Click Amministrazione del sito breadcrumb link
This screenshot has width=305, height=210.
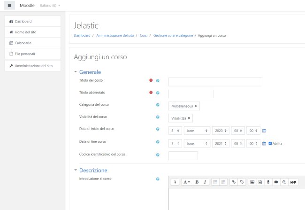click(x=115, y=35)
